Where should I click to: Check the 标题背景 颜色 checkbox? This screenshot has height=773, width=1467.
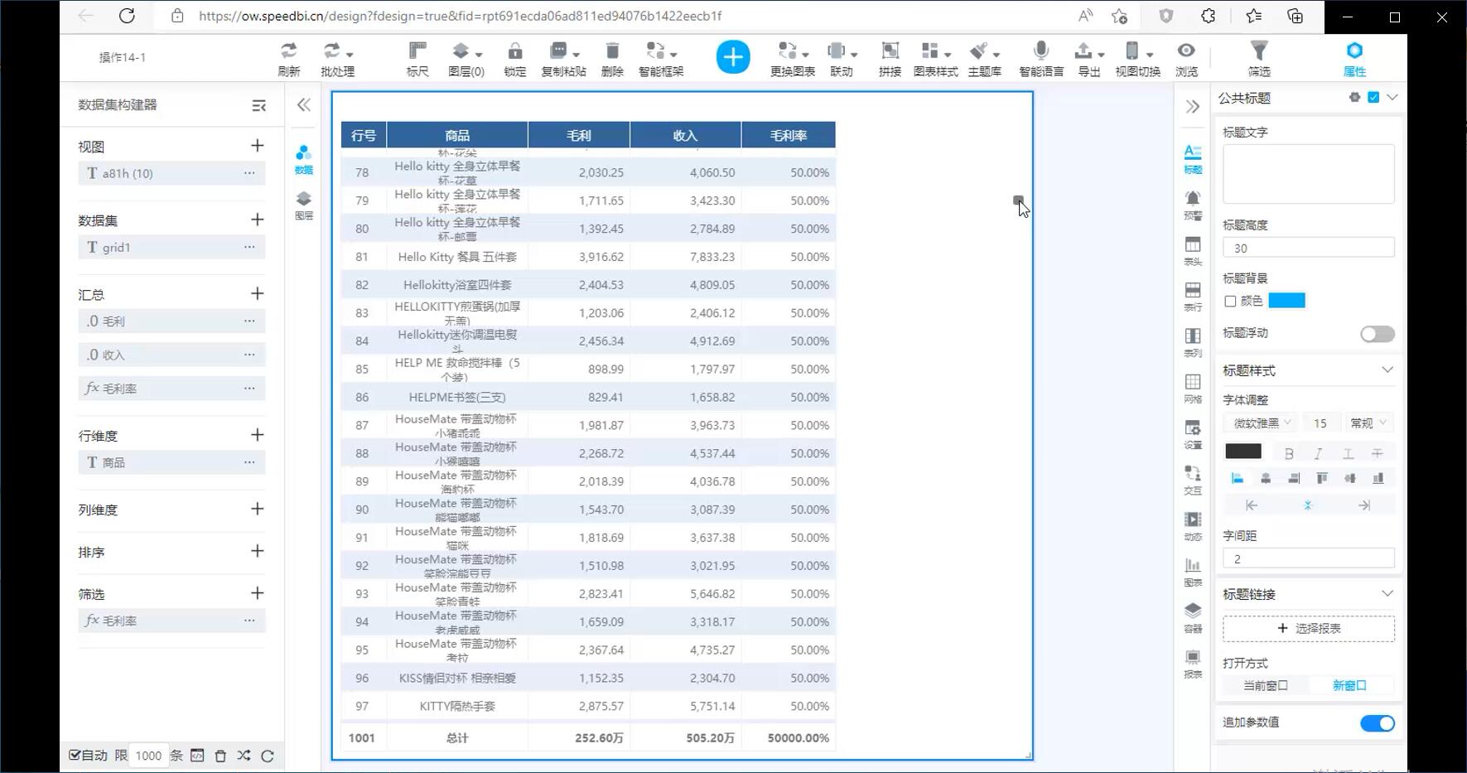point(1230,302)
